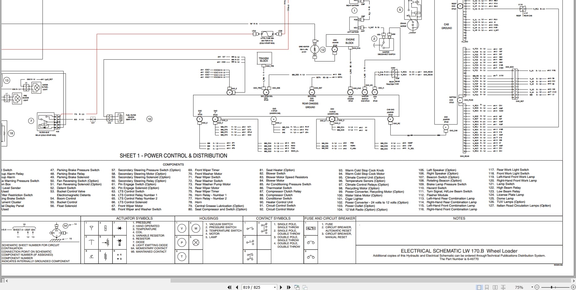Go forward to the next view
Image resolution: width=576 pixels, height=290 pixels.
[x=304, y=287]
